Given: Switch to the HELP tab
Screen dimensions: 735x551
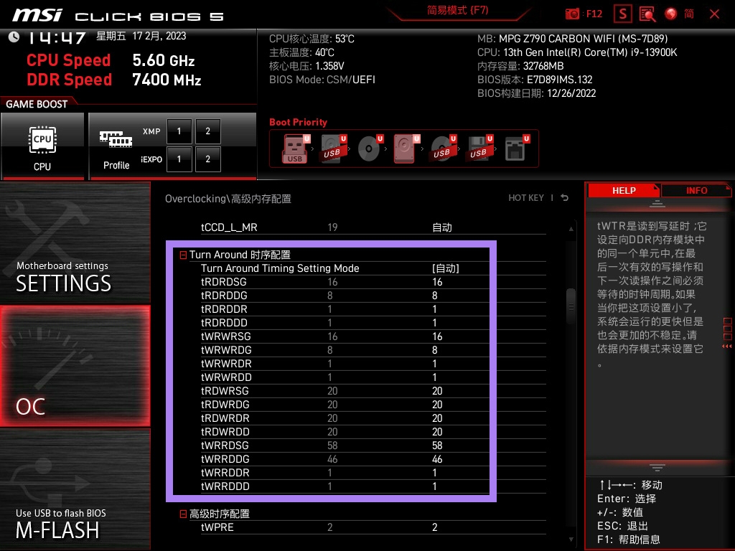Looking at the screenshot, I should tap(624, 191).
